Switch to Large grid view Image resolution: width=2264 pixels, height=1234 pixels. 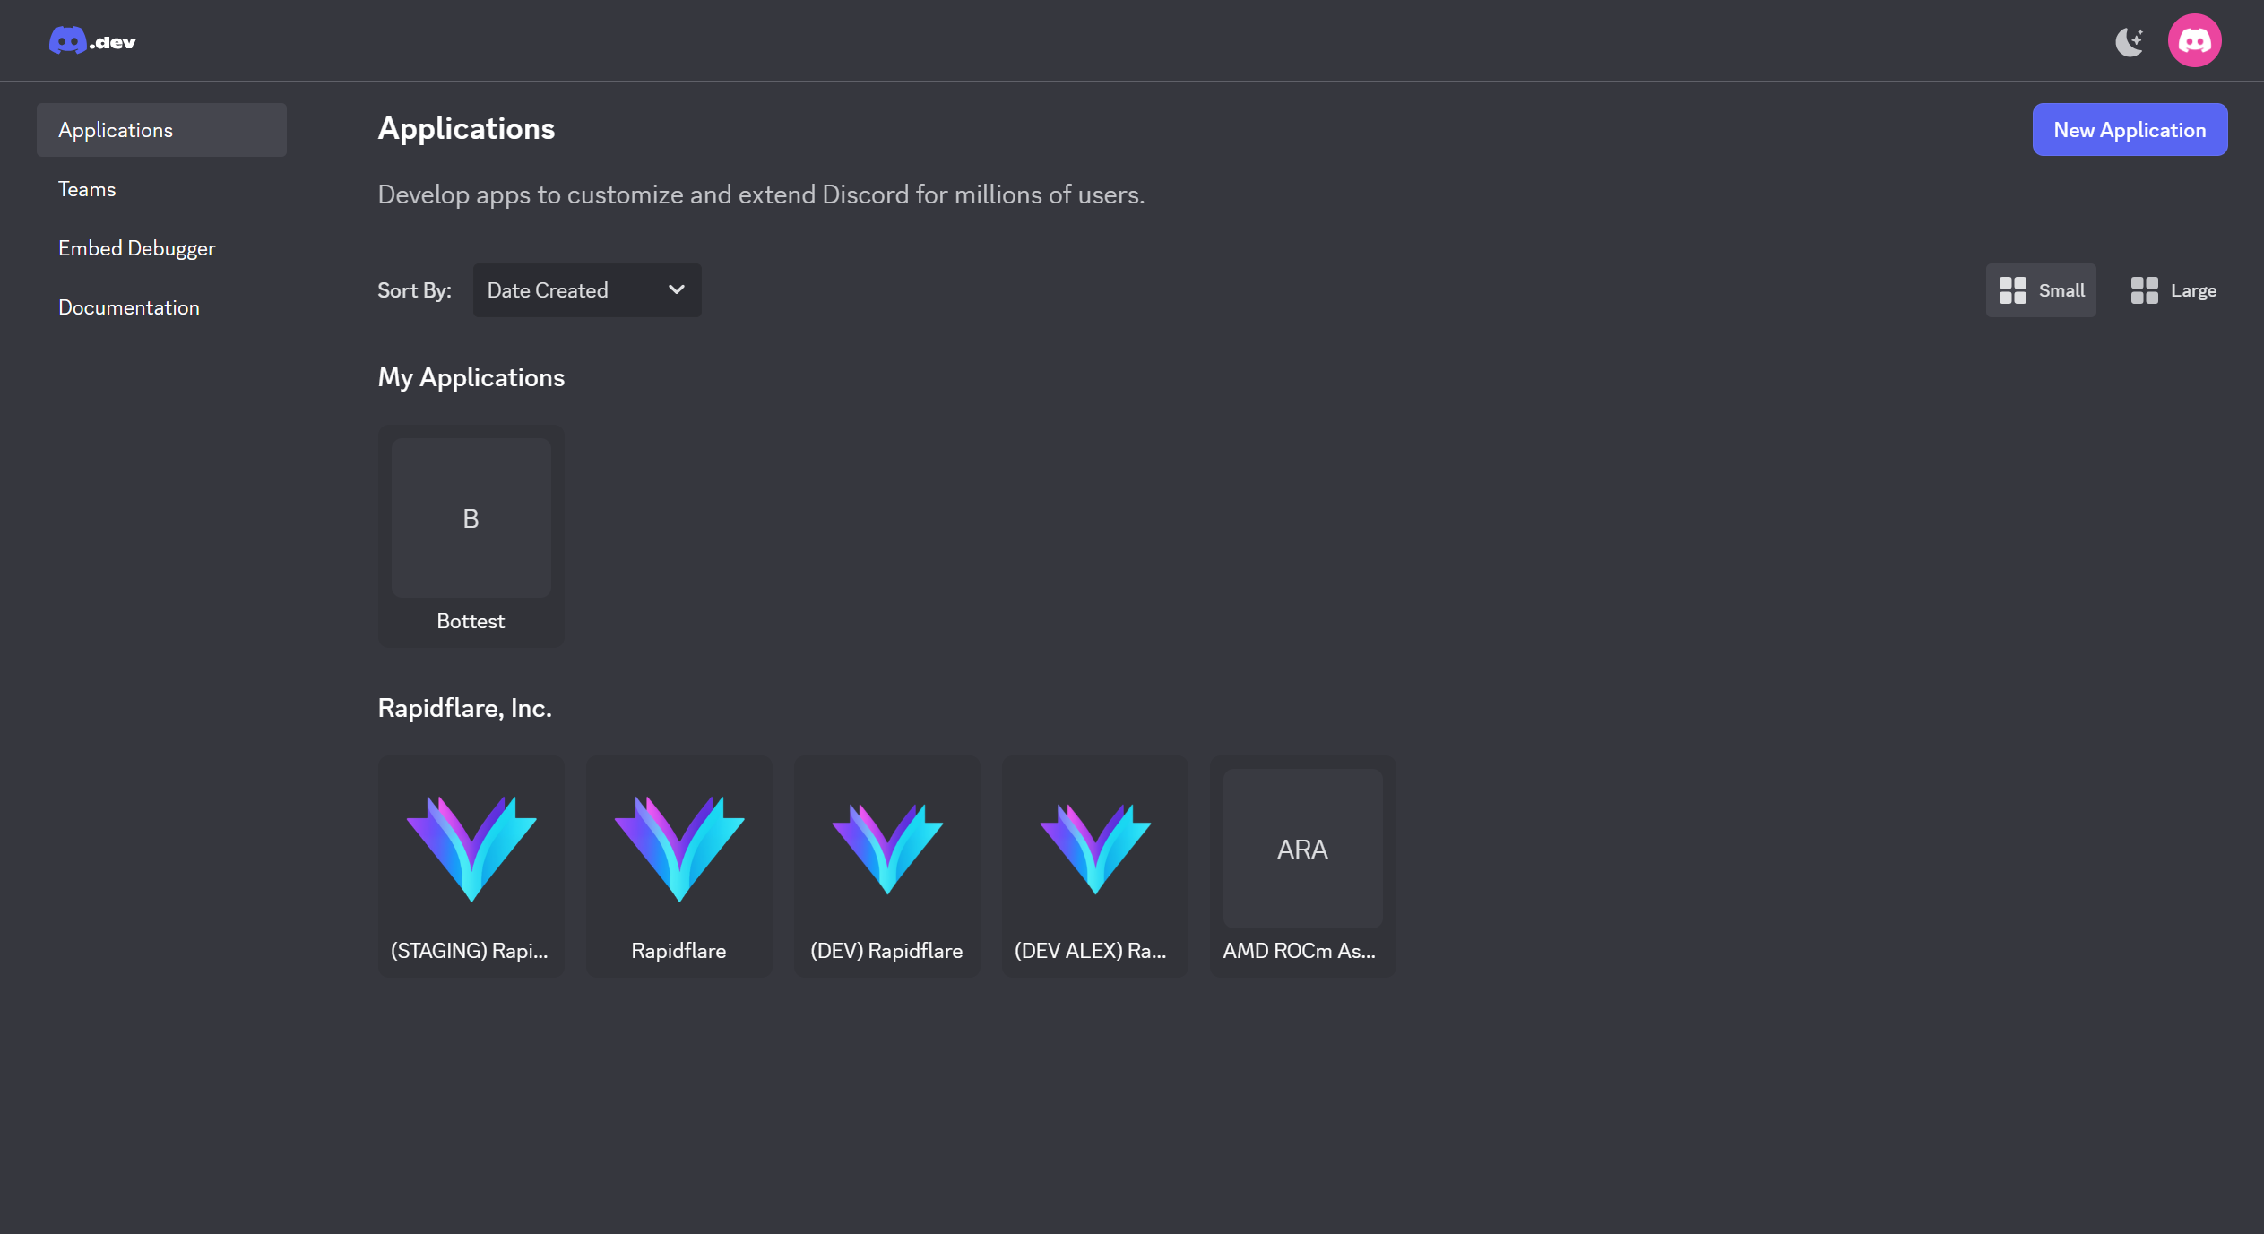[2173, 290]
